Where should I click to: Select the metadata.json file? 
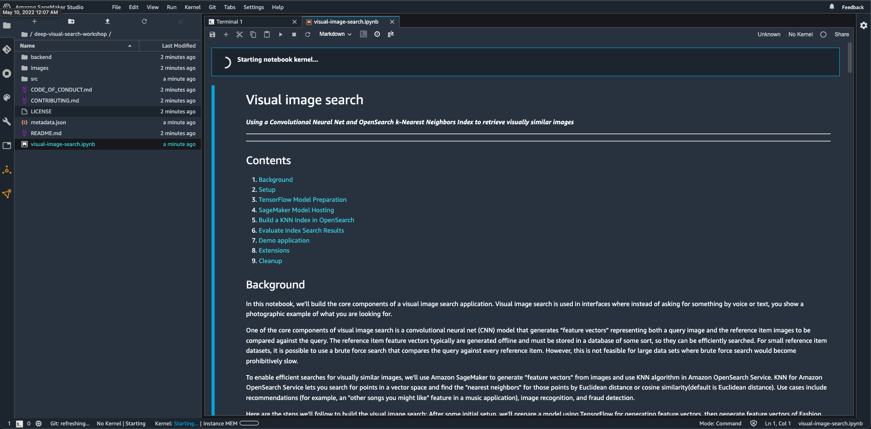[x=108, y=122]
